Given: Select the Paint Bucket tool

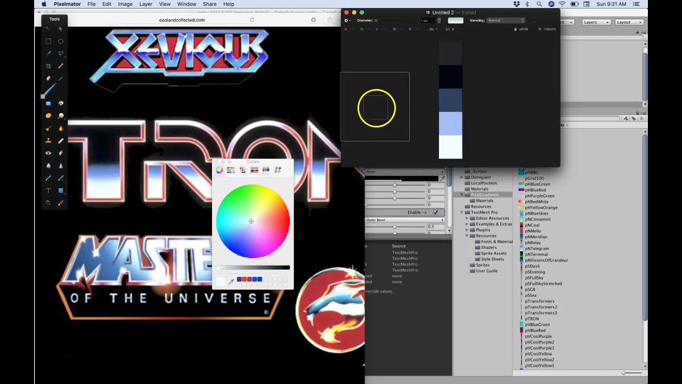Looking at the screenshot, I should coord(61,103).
